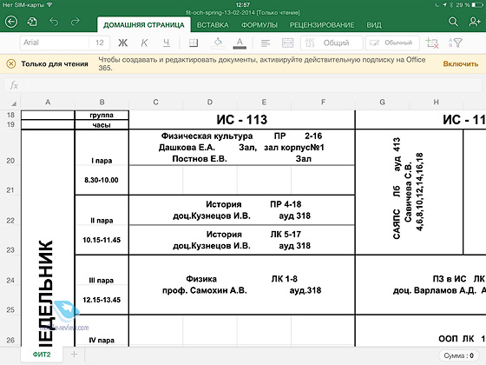Tap the back arrow button

pos(11,22)
